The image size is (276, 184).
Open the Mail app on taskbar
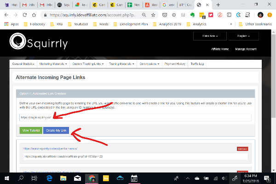coord(77,178)
